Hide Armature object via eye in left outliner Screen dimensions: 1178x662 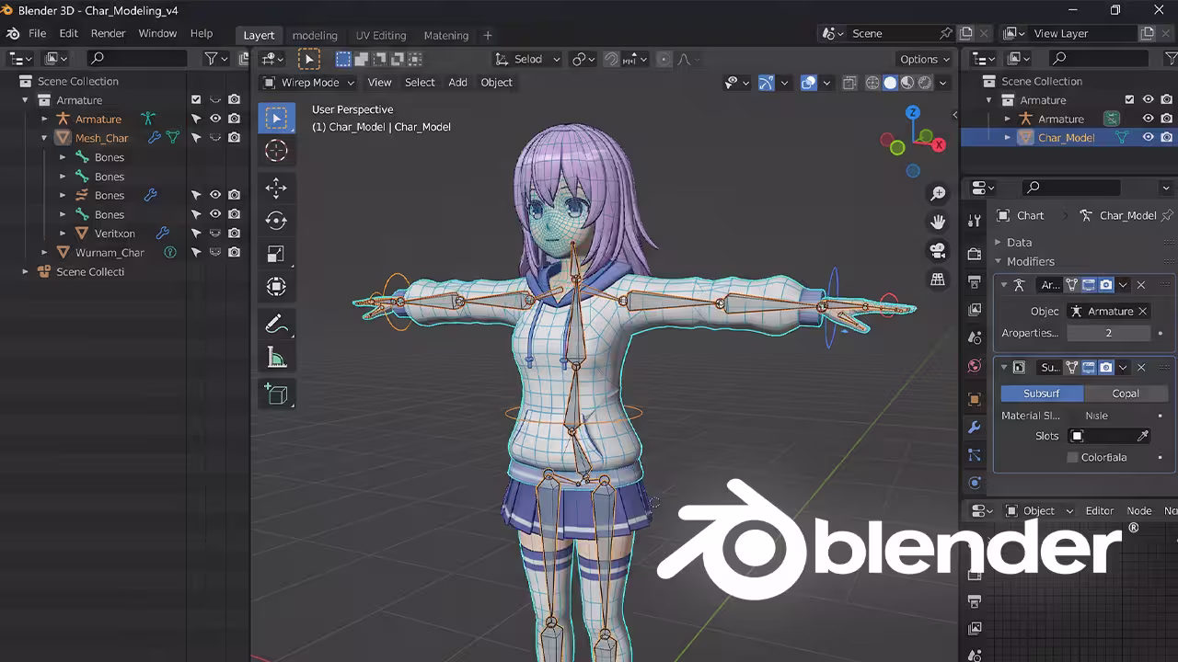(x=215, y=119)
